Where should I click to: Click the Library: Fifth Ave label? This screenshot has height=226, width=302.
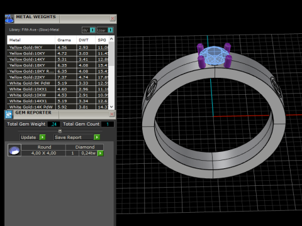34,30
